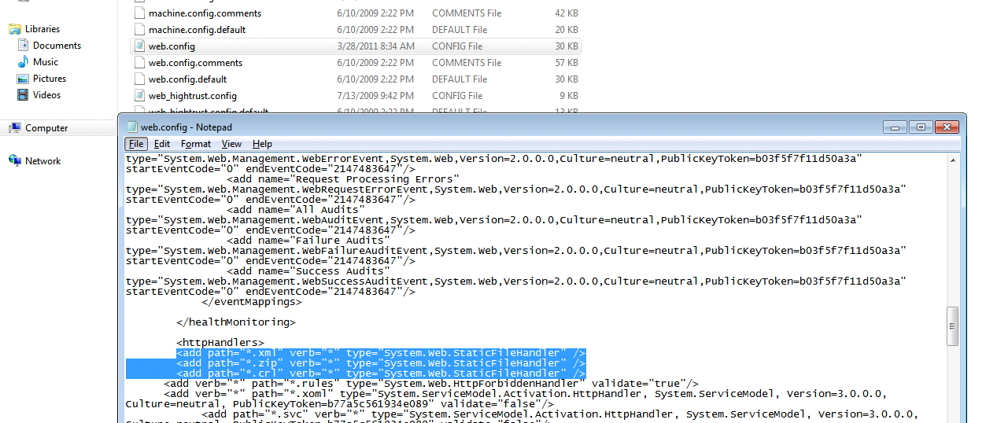Click the Network icon in sidebar
Screen dimensions: 997x423
15,161
